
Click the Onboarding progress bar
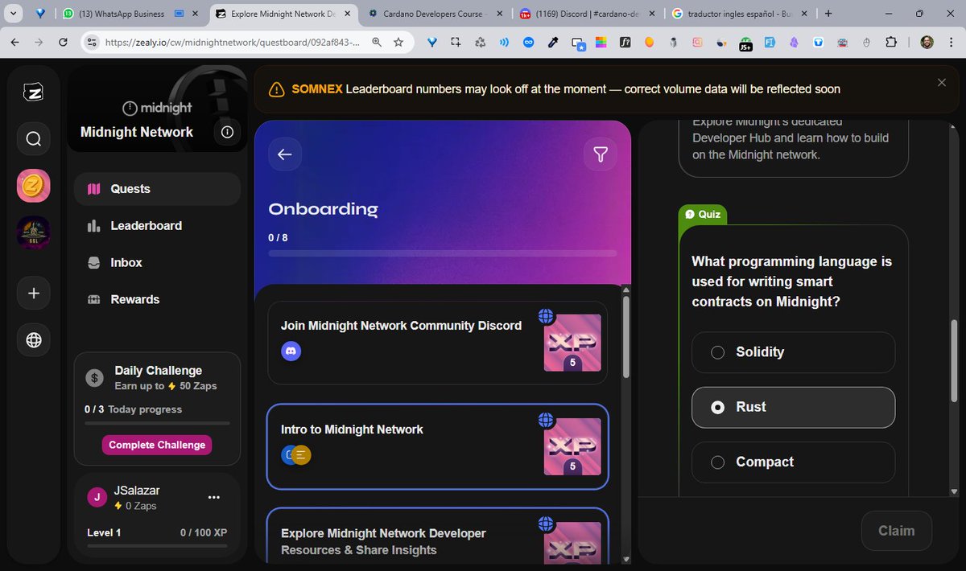(443, 253)
